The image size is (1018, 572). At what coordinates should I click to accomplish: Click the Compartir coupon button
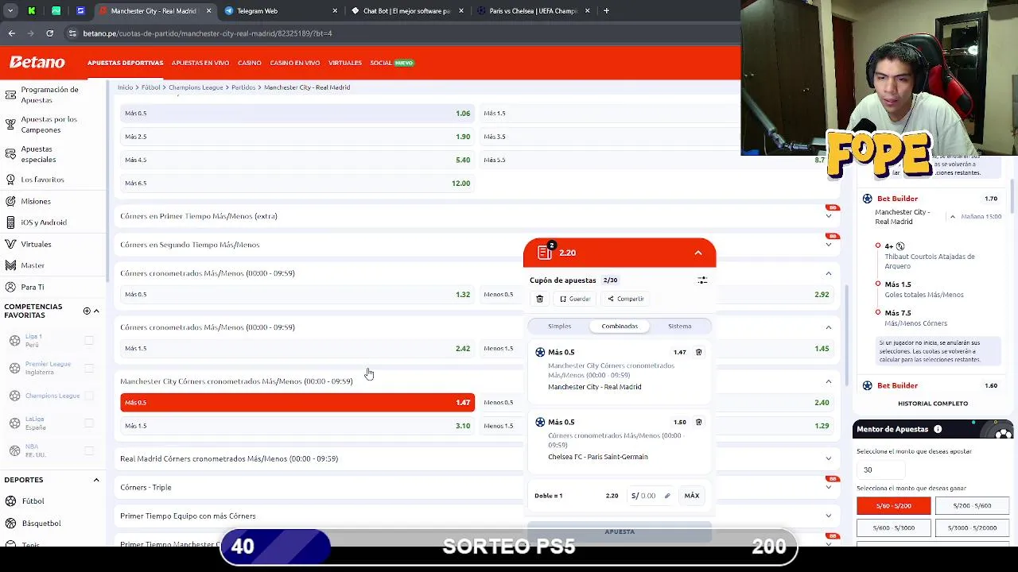pos(626,299)
